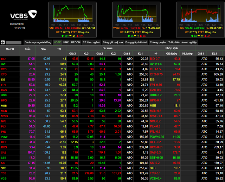Switch to the HNX tab
The width and height of the screenshot is (225, 182).
[66, 42]
